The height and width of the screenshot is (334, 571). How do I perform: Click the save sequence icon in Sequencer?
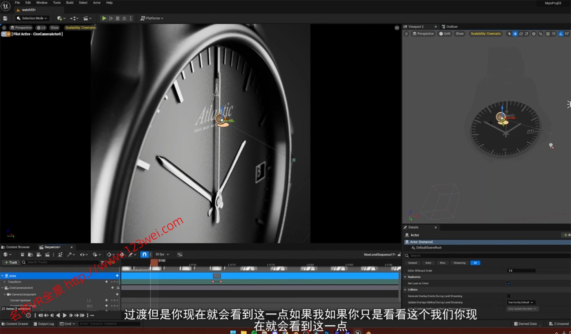click(x=22, y=254)
